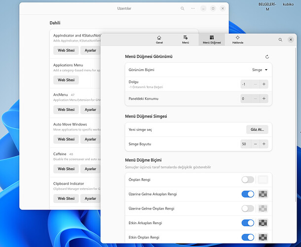Viewport: 301px width, 247px height.
Task: Click Web Sitesi for Caffeine extension
Action: click(x=66, y=169)
